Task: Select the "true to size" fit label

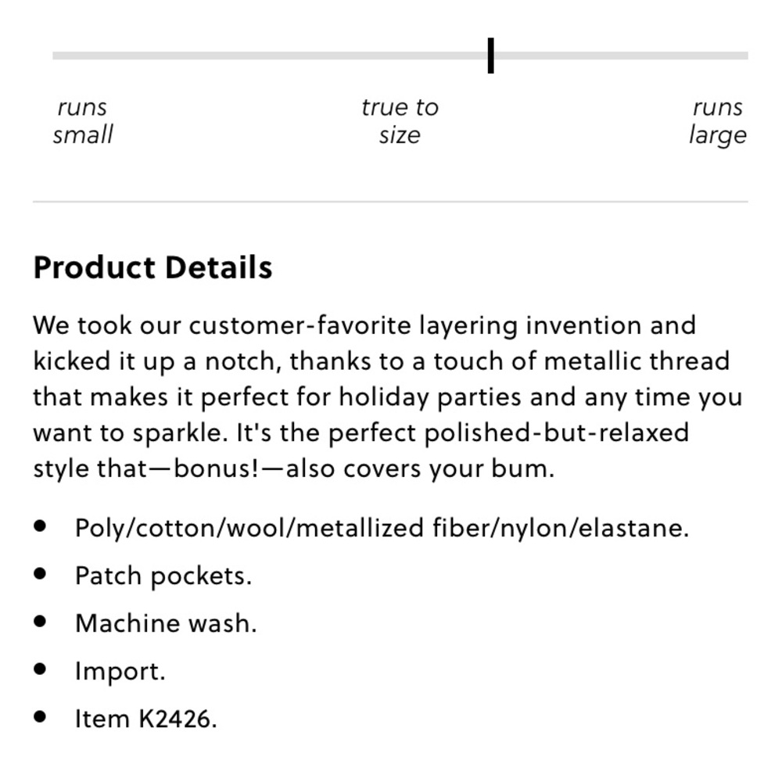Action: tap(400, 121)
